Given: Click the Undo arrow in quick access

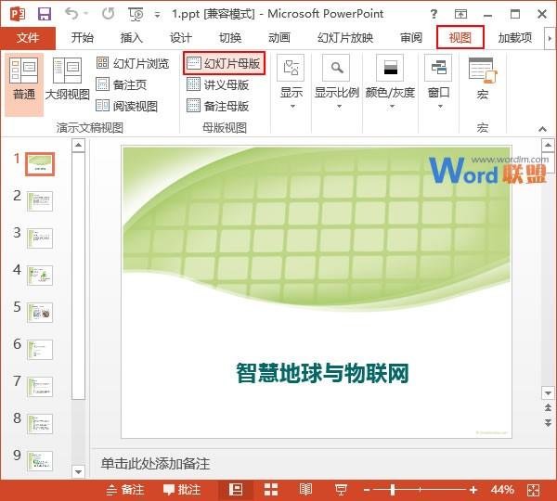Looking at the screenshot, I should click(x=71, y=14).
